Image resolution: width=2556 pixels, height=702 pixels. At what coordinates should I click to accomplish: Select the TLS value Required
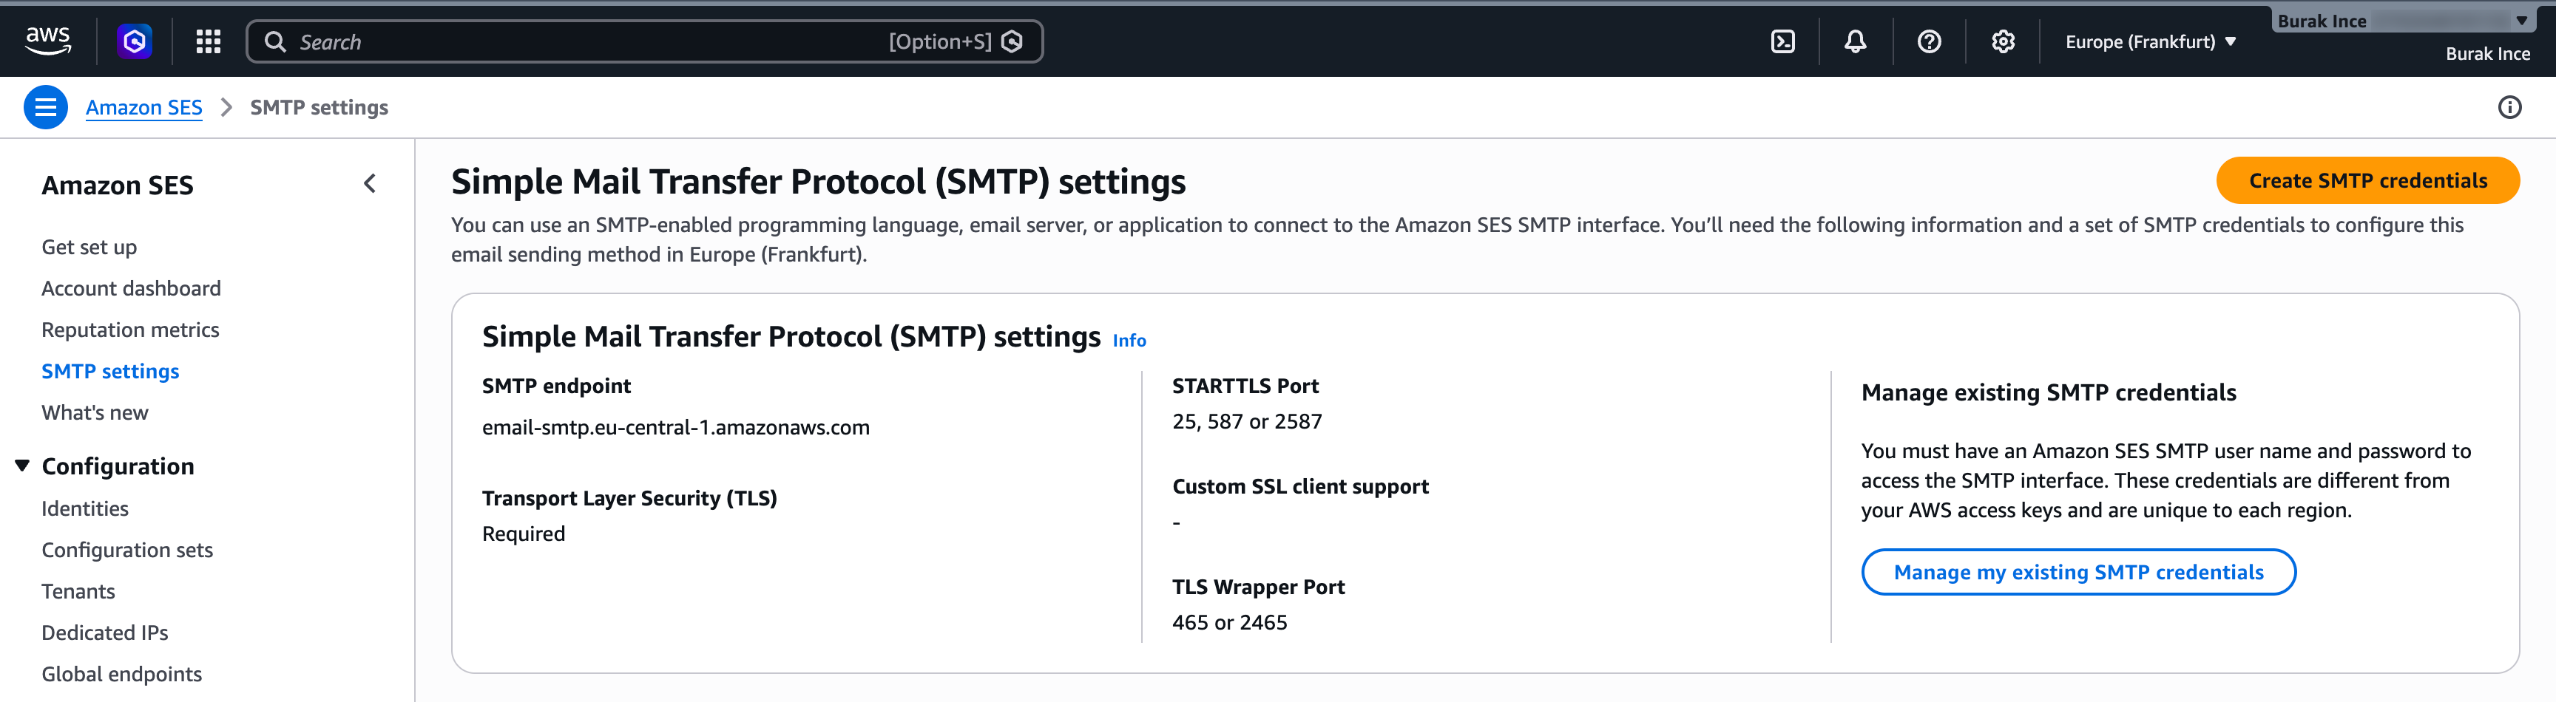coord(524,534)
